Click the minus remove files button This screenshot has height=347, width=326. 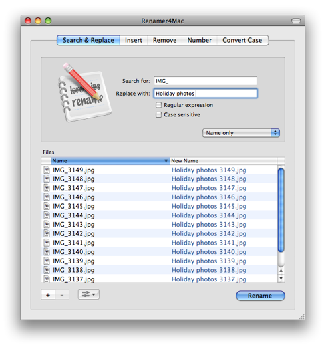pyautogui.click(x=62, y=295)
